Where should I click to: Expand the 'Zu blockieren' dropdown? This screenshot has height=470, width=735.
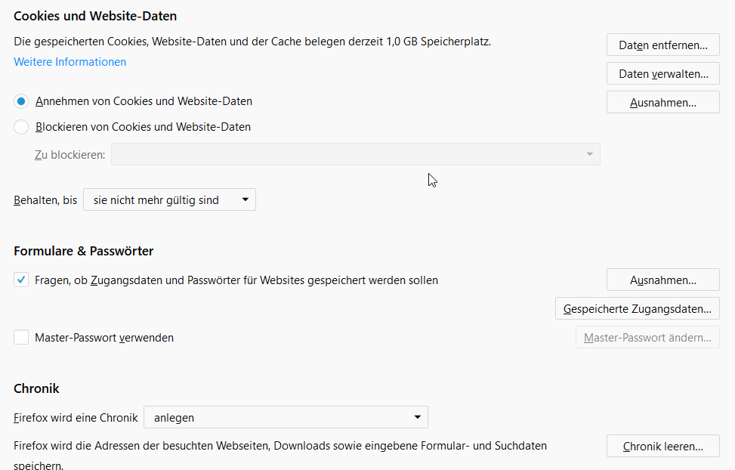coord(355,155)
